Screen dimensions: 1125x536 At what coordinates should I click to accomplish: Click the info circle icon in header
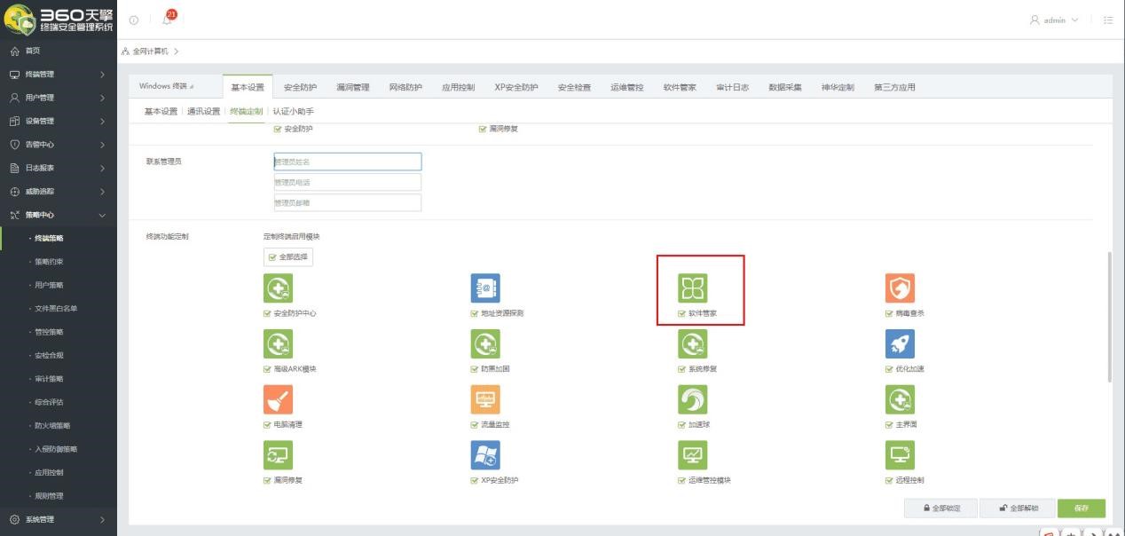pos(134,20)
